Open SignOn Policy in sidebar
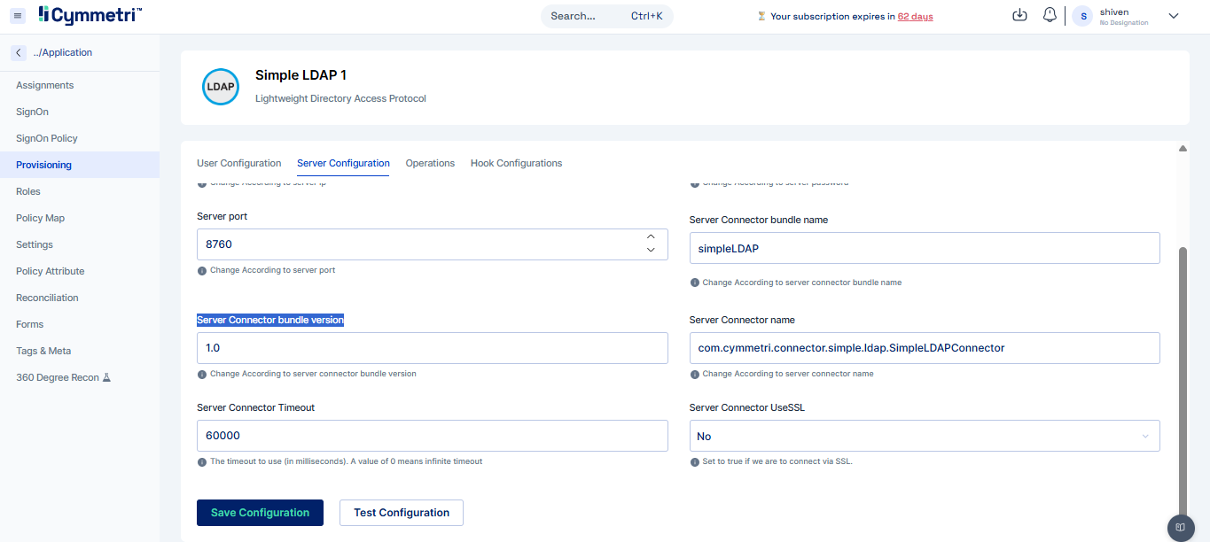 pyautogui.click(x=80, y=138)
